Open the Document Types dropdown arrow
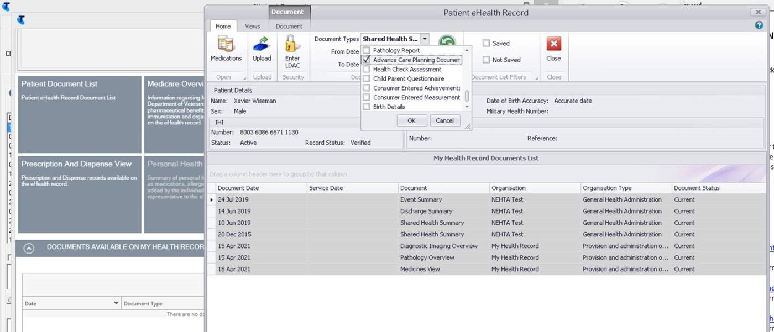Image resolution: width=774 pixels, height=332 pixels. click(x=425, y=39)
